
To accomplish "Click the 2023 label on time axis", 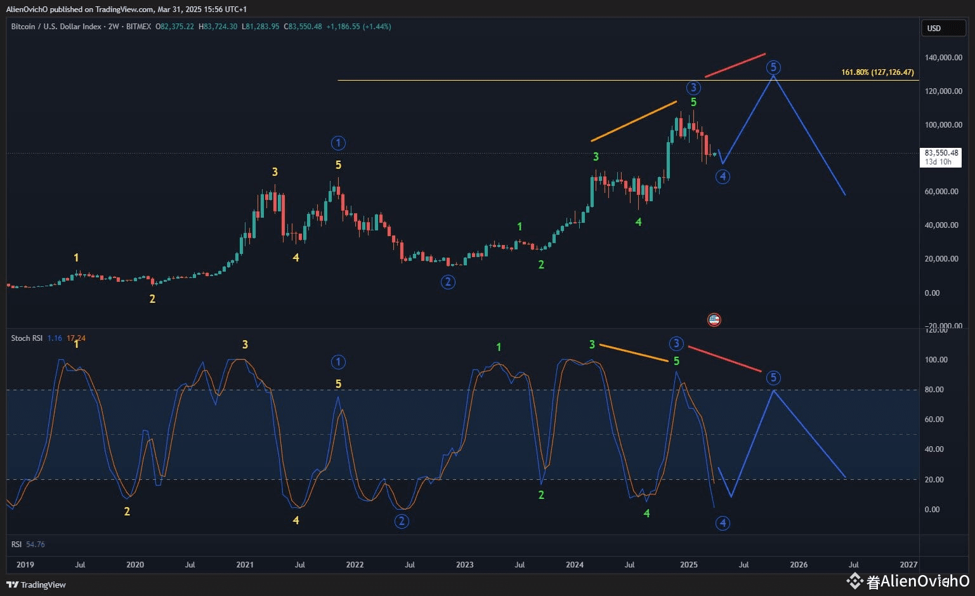I will [465, 565].
